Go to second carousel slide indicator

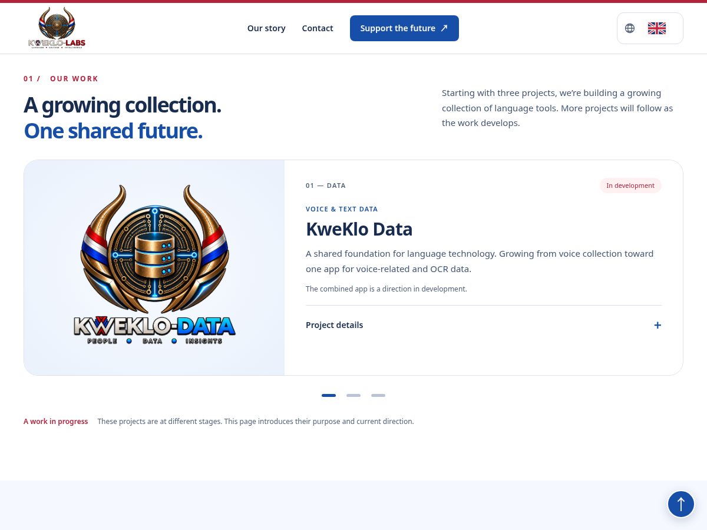coord(353,395)
